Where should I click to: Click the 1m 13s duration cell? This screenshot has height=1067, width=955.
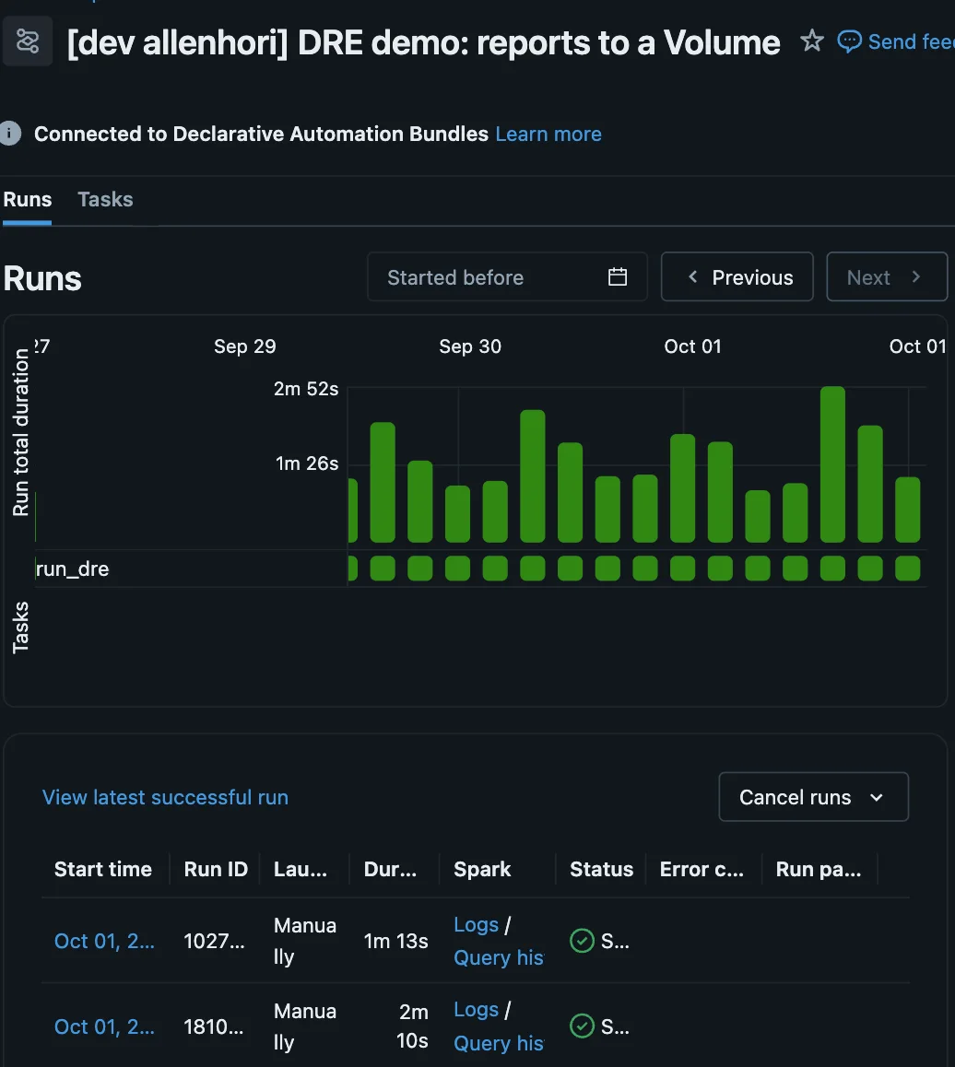pyautogui.click(x=395, y=941)
